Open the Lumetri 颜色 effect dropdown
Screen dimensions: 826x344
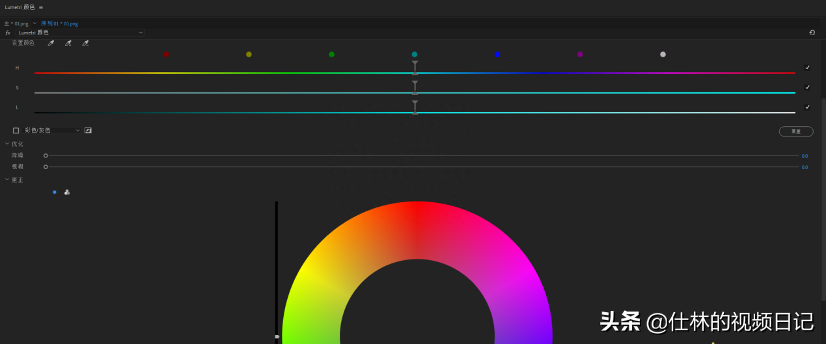80,33
